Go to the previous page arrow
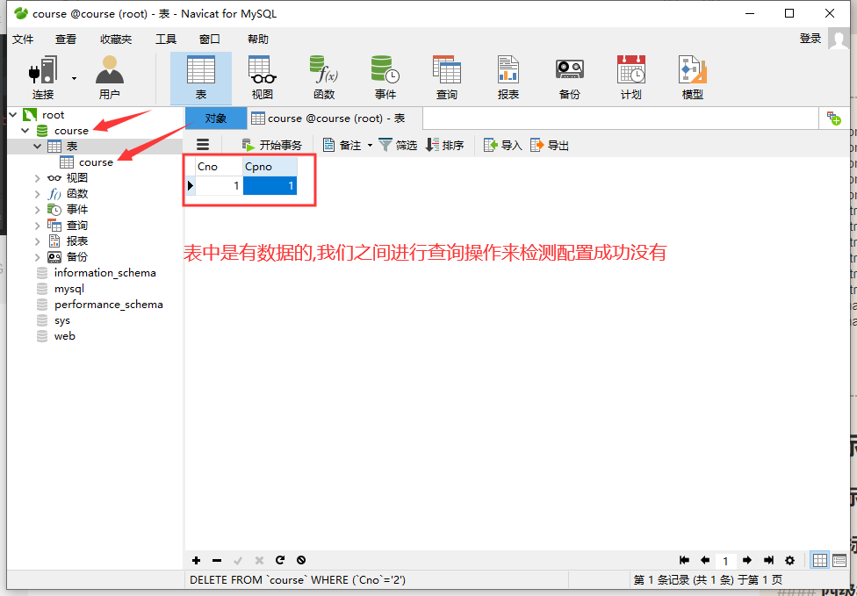This screenshot has height=596, width=857. [705, 560]
